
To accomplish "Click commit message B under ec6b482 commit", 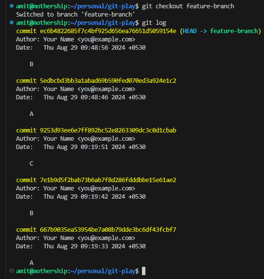I will pos(32,64).
